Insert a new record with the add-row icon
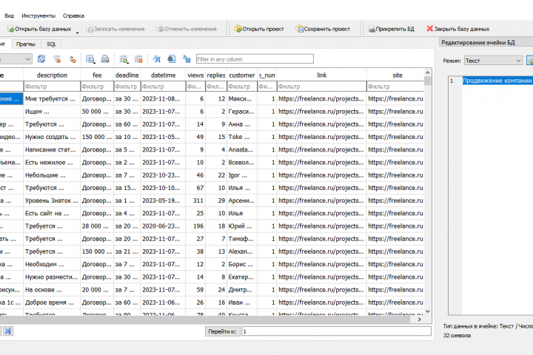 (x=124, y=58)
